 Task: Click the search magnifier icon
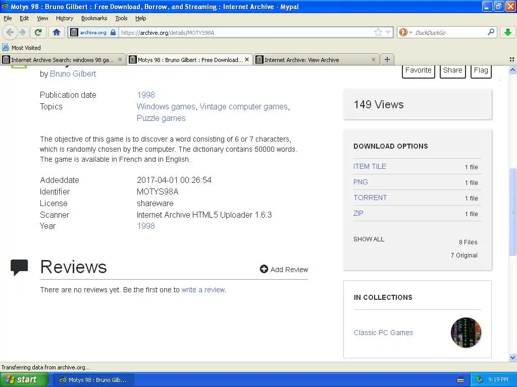click(491, 32)
